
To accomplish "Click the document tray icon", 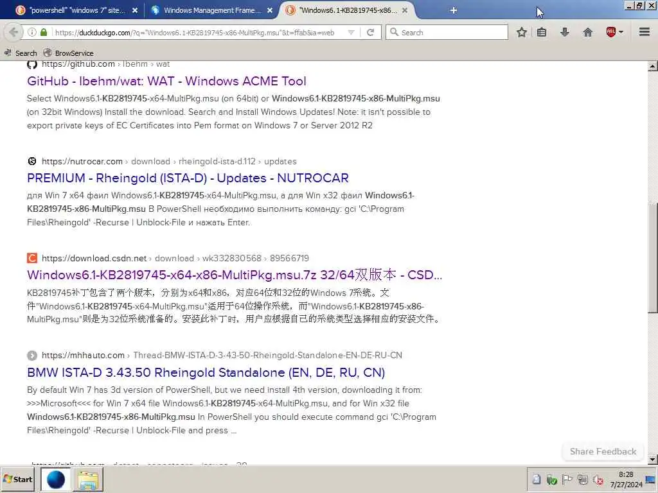I will (x=537, y=479).
